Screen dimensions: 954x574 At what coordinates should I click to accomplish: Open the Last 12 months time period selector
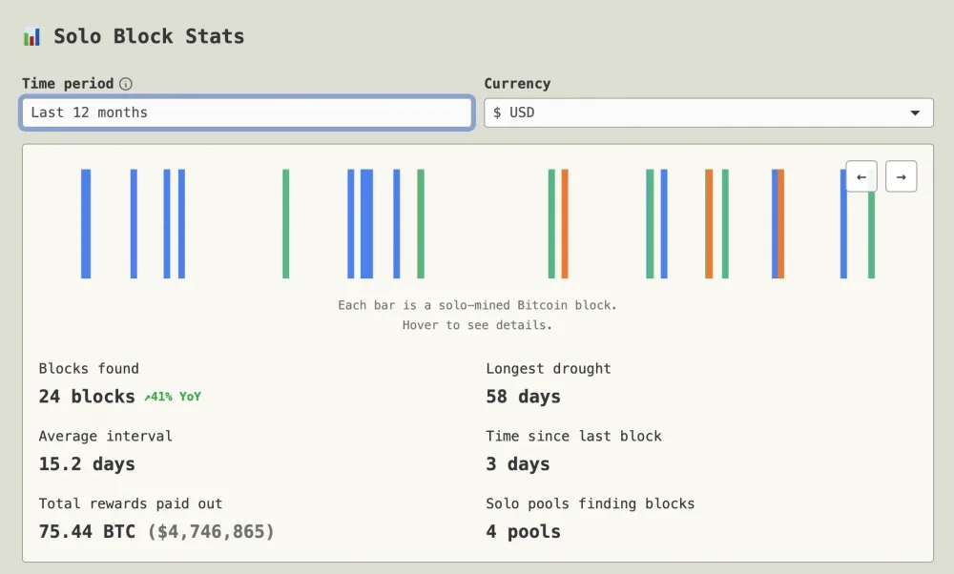[x=247, y=113]
